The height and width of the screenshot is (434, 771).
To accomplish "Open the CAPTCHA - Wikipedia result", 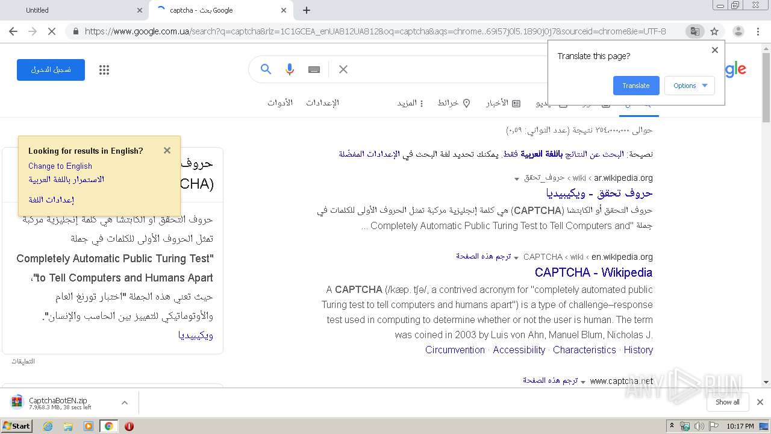I will tap(593, 272).
